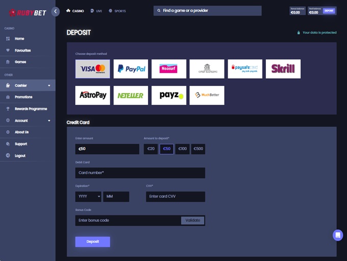The image size is (347, 261).
Task: Choose Skrill payment option
Action: pyautogui.click(x=283, y=69)
